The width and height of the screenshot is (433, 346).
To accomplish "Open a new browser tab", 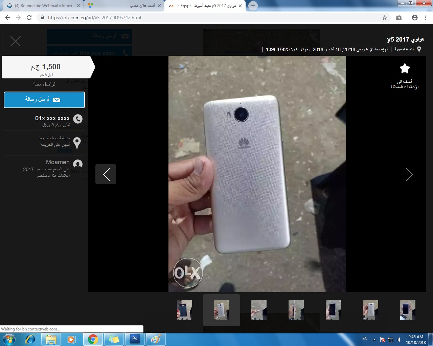I will [253, 6].
